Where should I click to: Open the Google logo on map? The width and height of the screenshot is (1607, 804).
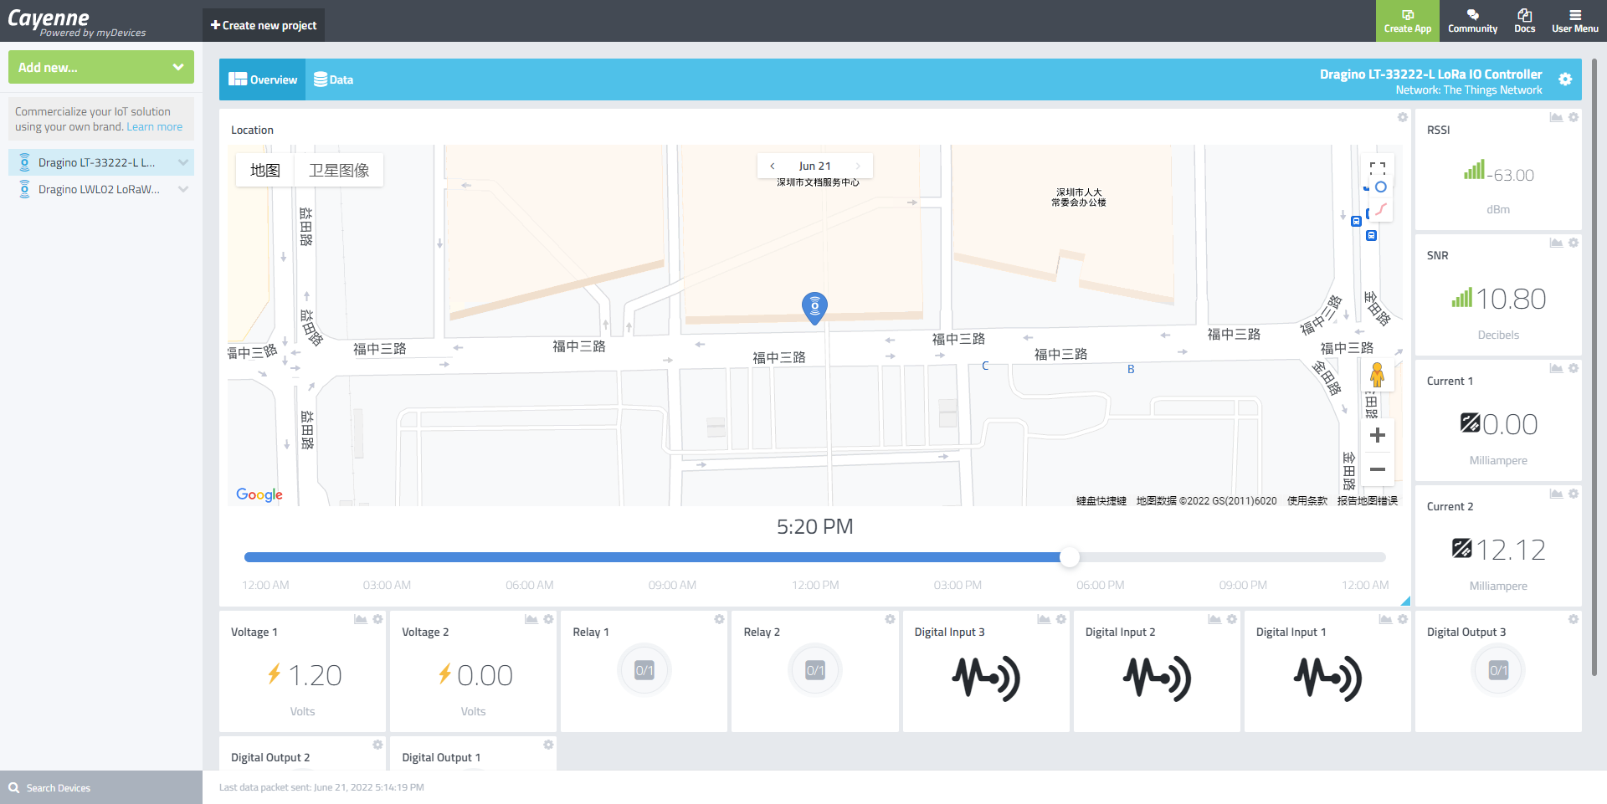click(259, 494)
